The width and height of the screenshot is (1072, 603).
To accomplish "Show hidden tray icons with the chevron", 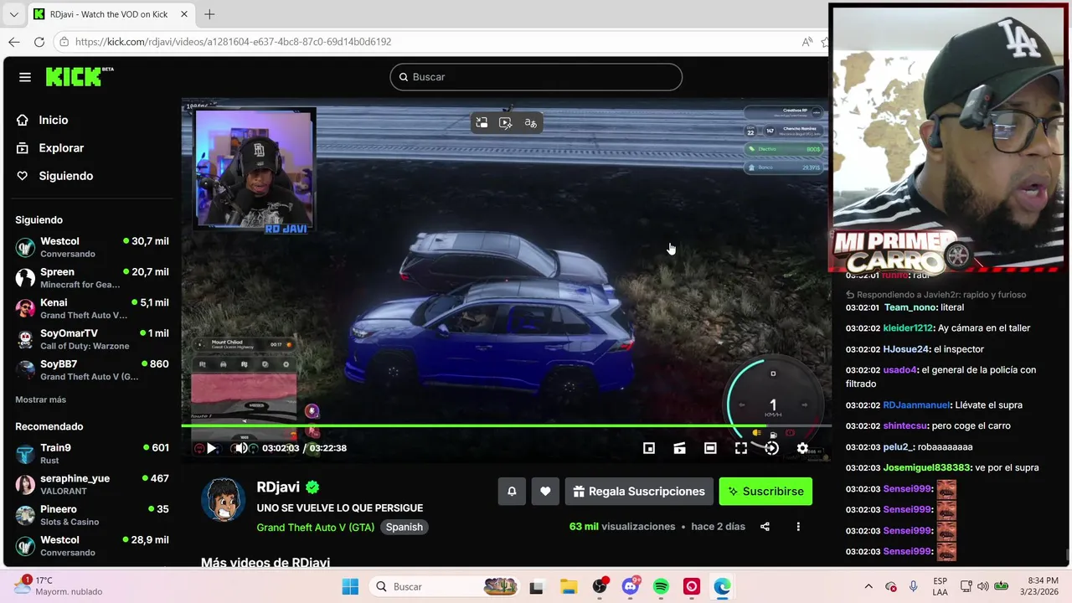I will click(868, 587).
